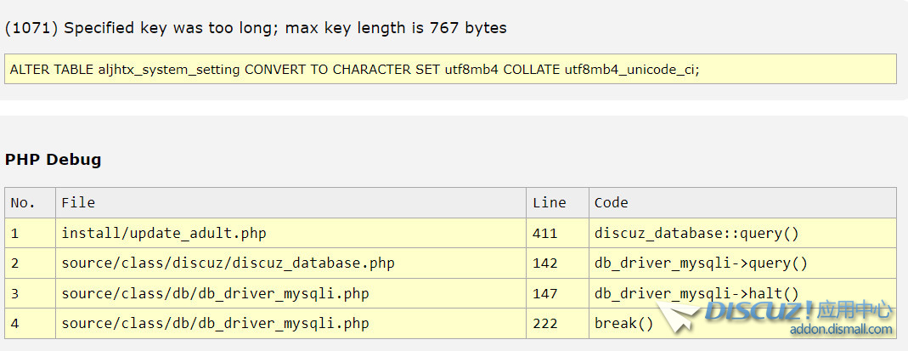Screen dimensions: 908x351
Task: Select the discuz_database::query() code cell
Action: tap(697, 233)
